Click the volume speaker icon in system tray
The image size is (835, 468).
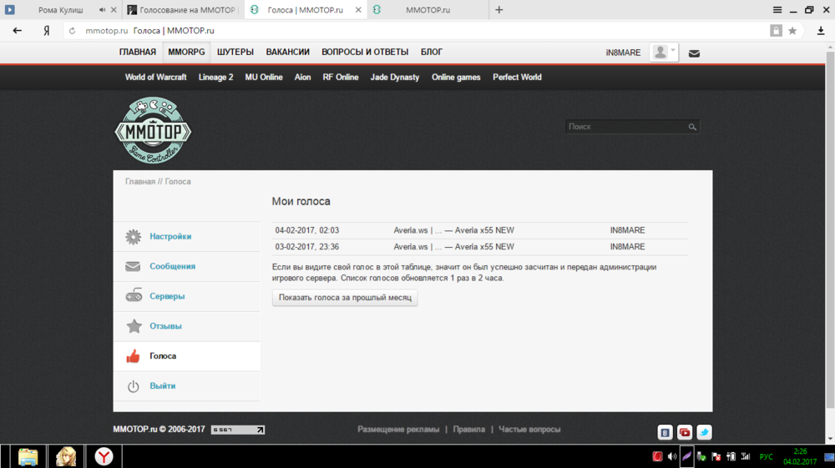click(672, 456)
